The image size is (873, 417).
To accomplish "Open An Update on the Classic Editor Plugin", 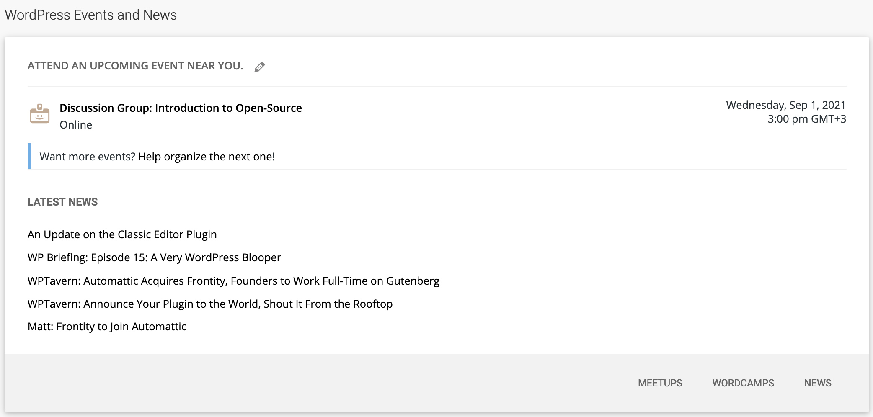I will tap(122, 234).
